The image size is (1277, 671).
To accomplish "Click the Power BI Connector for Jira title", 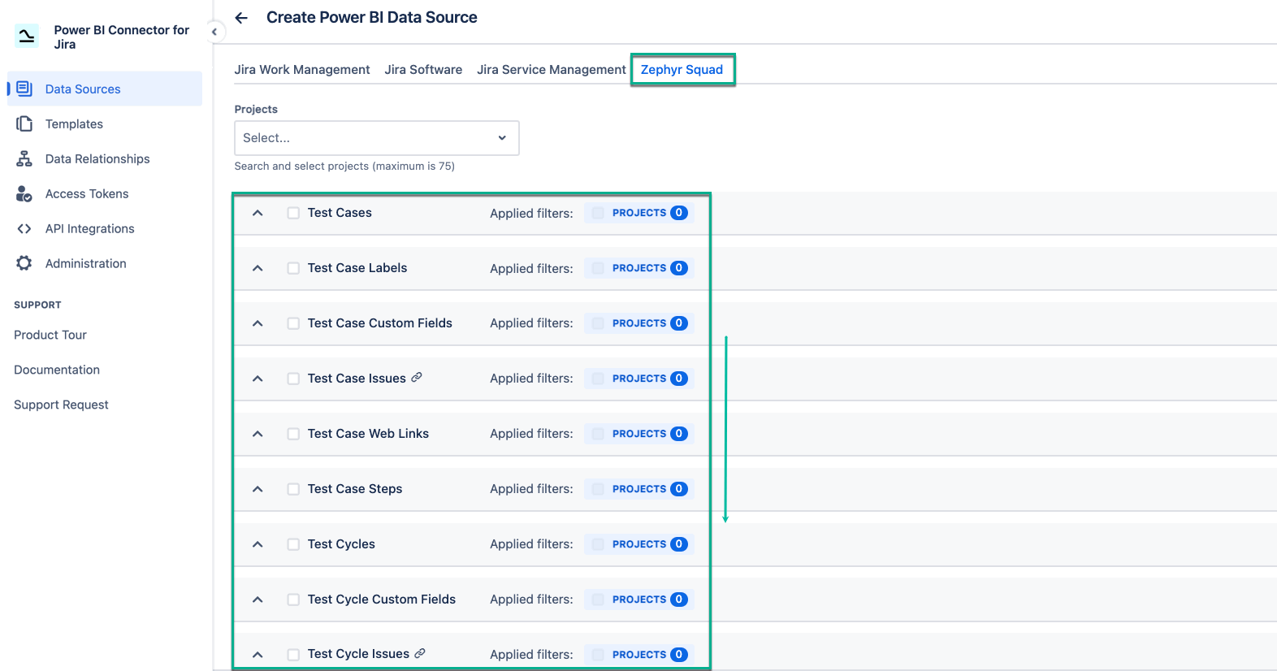I will pyautogui.click(x=121, y=37).
